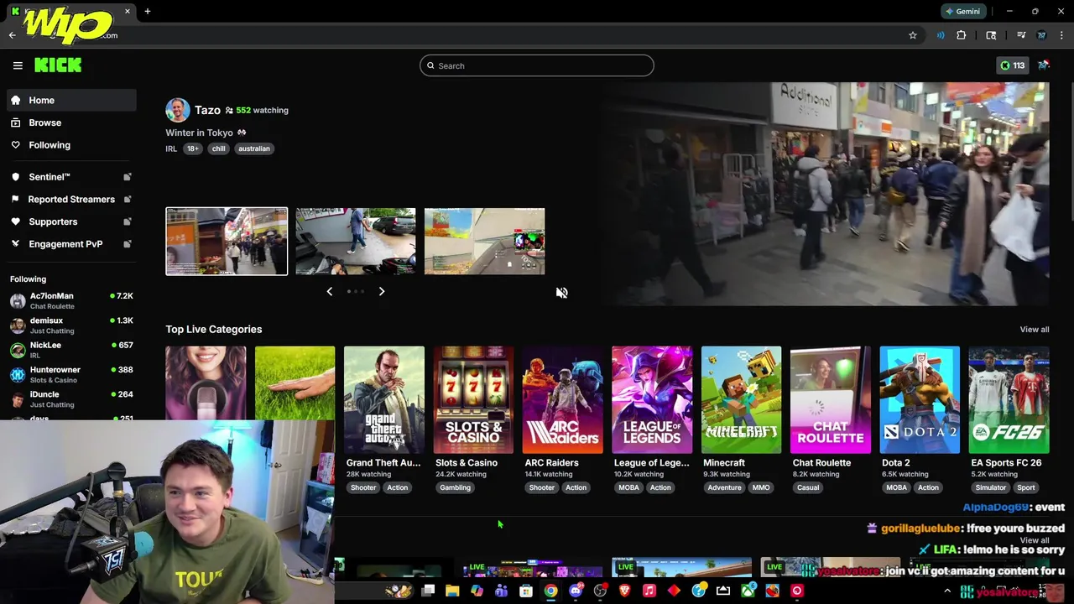Open Browse in the sidebar
The width and height of the screenshot is (1074, 604).
71,122
